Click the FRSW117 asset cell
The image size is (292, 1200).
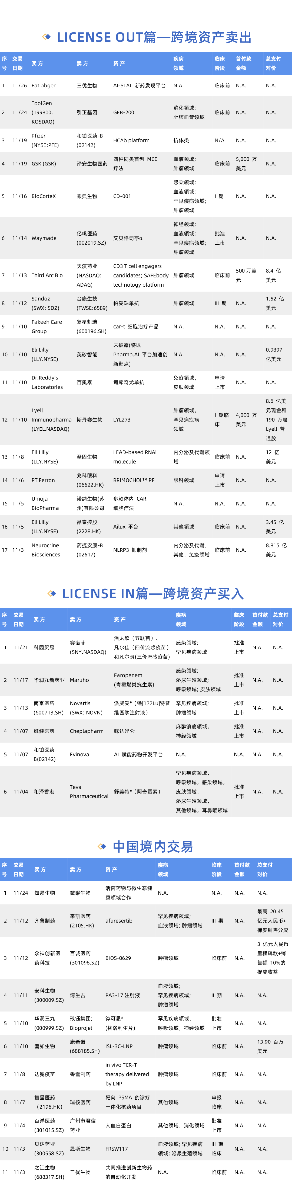[117, 1149]
